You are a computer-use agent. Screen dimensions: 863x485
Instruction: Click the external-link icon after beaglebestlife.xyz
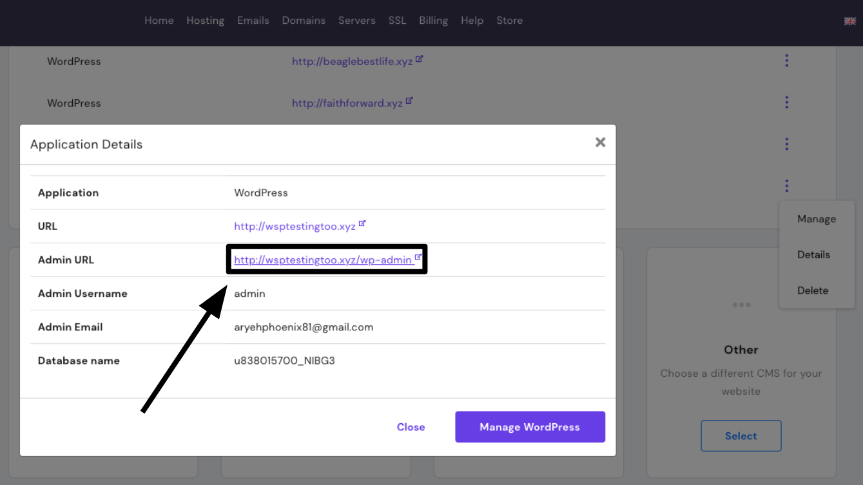tap(420, 59)
